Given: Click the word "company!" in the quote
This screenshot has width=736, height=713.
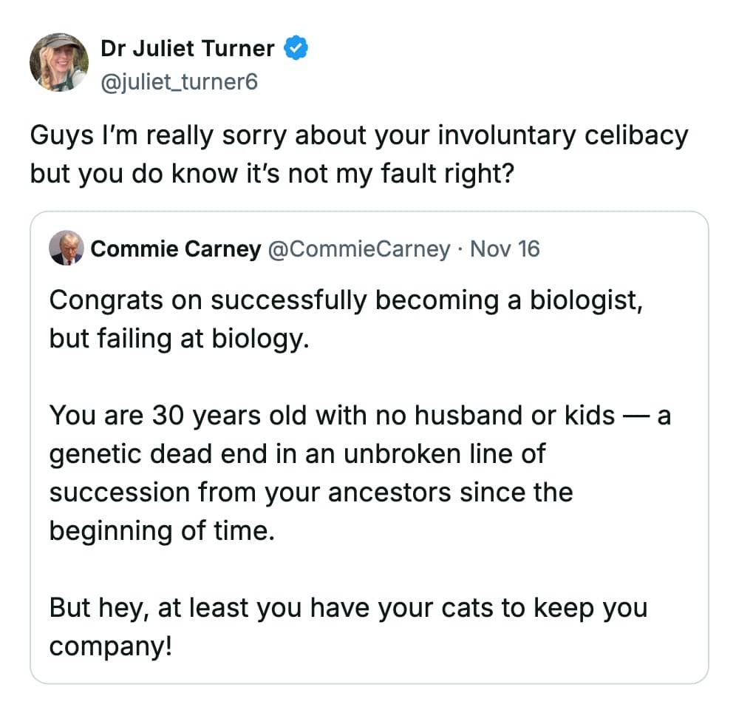Looking at the screenshot, I should point(111,645).
